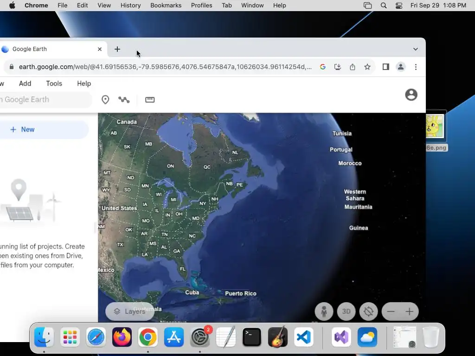This screenshot has height=356, width=475.
Task: Click the Search Google Earth field
Action: (45, 100)
